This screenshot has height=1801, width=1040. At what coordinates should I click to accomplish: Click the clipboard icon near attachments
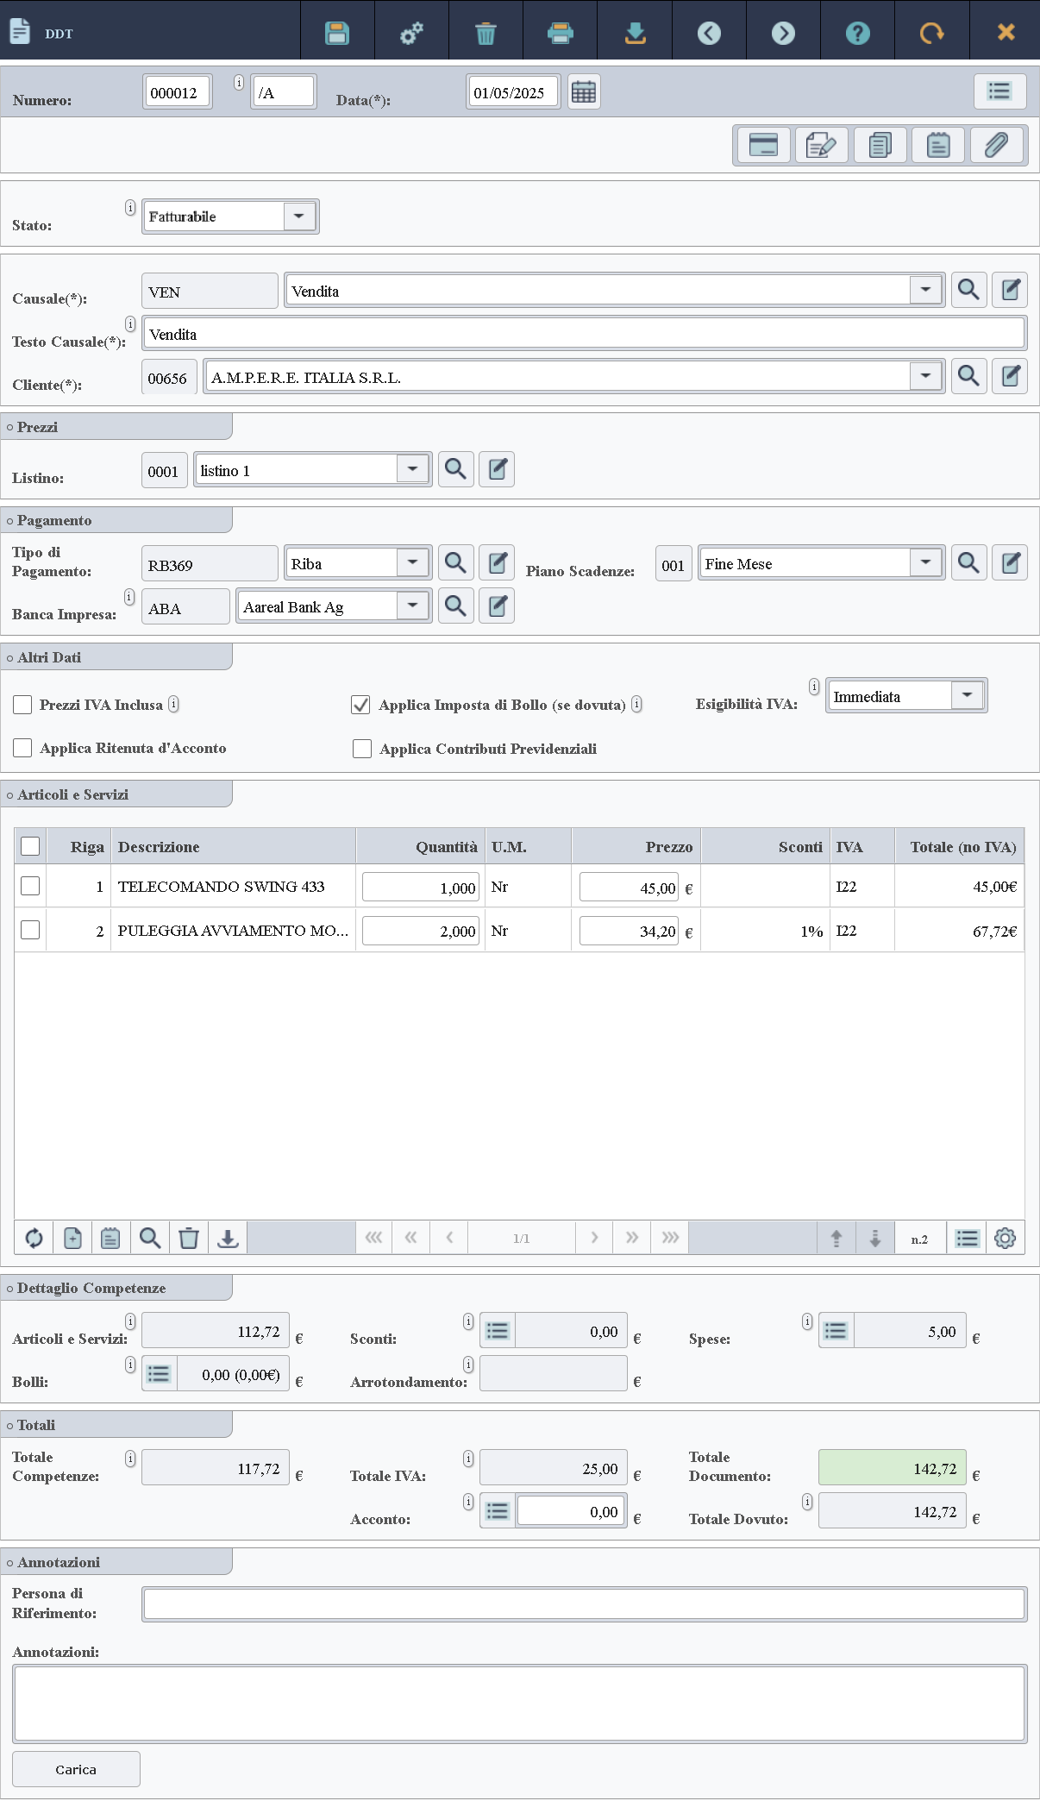coord(938,145)
